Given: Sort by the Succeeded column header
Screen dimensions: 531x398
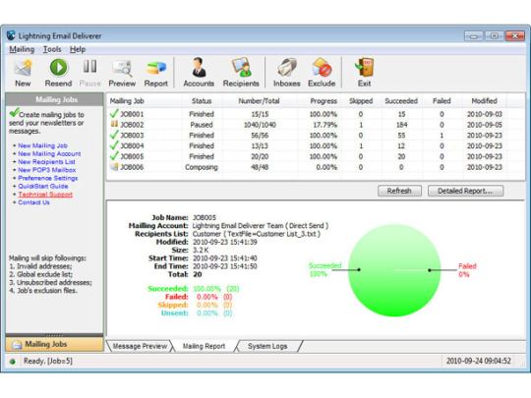Looking at the screenshot, I should (x=402, y=101).
